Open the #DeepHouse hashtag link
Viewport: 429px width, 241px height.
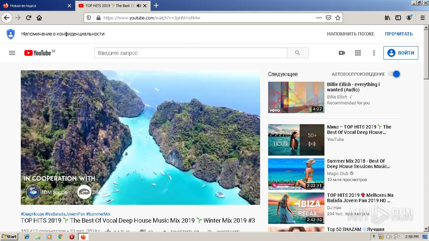click(x=32, y=214)
